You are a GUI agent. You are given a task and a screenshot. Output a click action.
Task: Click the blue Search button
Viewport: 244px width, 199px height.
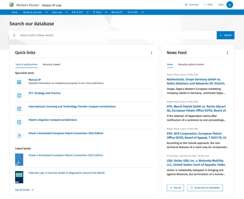tap(226, 35)
